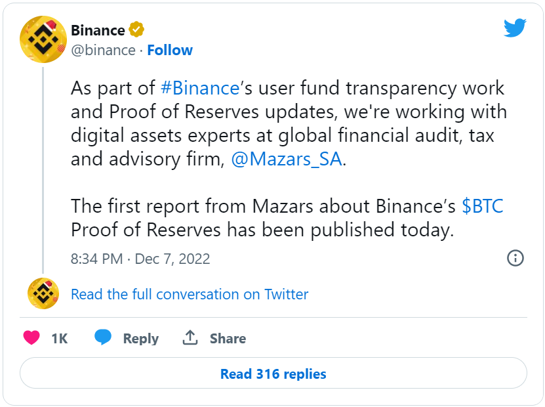Click the Binance display name
The image size is (545, 407).
pos(98,30)
